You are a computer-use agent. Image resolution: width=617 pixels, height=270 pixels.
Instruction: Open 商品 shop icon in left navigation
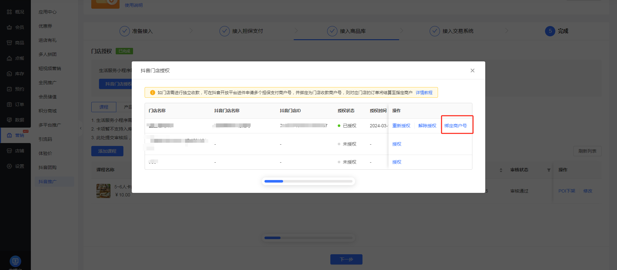coord(9,43)
